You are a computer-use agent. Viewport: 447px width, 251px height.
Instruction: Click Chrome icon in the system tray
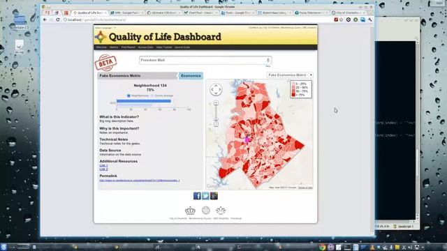(x=322, y=247)
